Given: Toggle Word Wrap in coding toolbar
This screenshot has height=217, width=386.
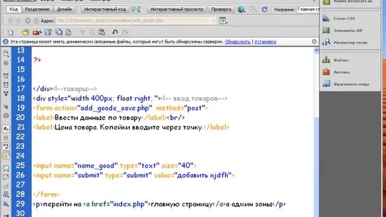Looking at the screenshot, I should pos(6,146).
